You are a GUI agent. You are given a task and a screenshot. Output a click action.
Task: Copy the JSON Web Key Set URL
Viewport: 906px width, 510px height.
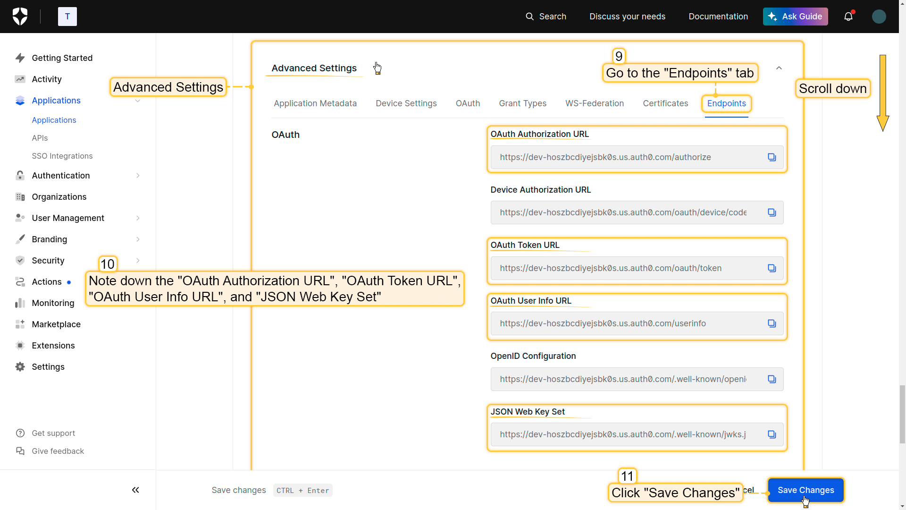click(772, 434)
